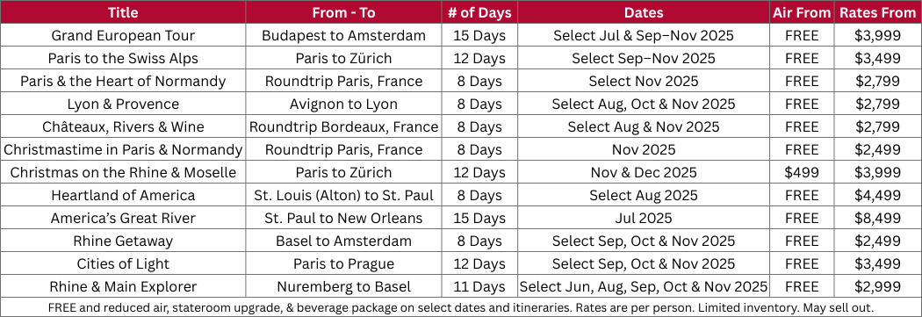Click the Rates From column header

coord(878,12)
